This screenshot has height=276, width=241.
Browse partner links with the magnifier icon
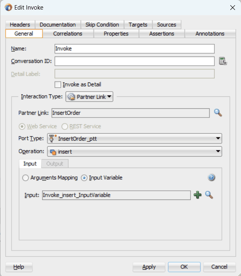pos(218,113)
